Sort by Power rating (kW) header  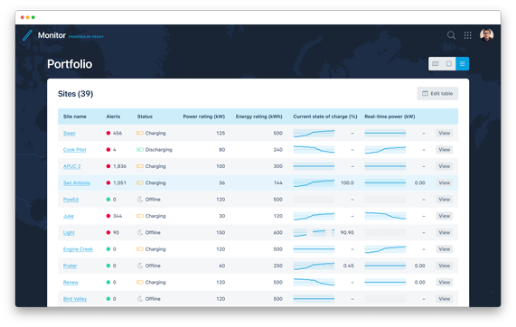click(x=204, y=117)
